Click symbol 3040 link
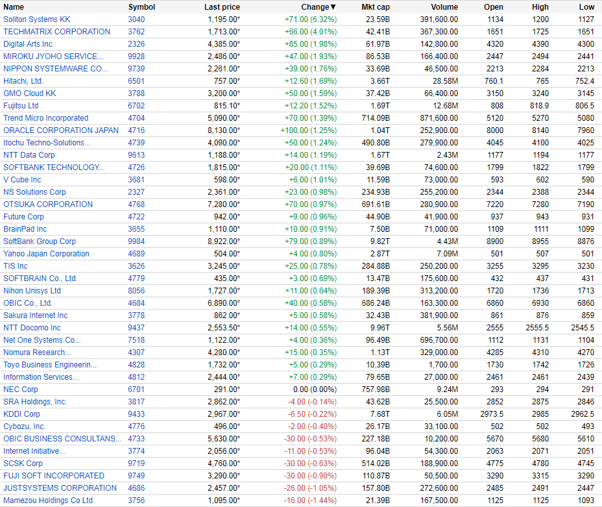The height and width of the screenshot is (507, 602). point(136,19)
